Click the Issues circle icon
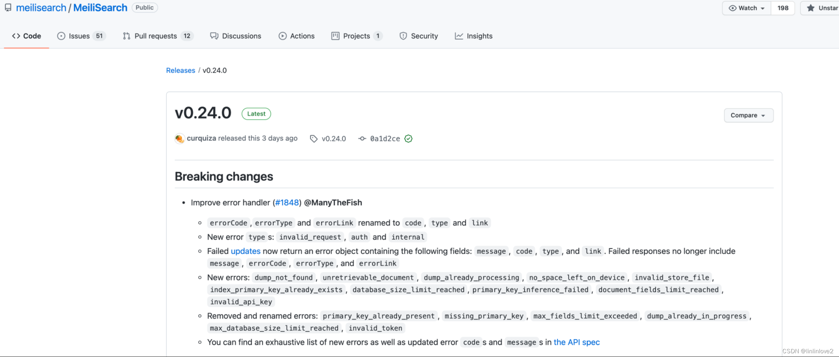The image size is (839, 357). [x=61, y=36]
